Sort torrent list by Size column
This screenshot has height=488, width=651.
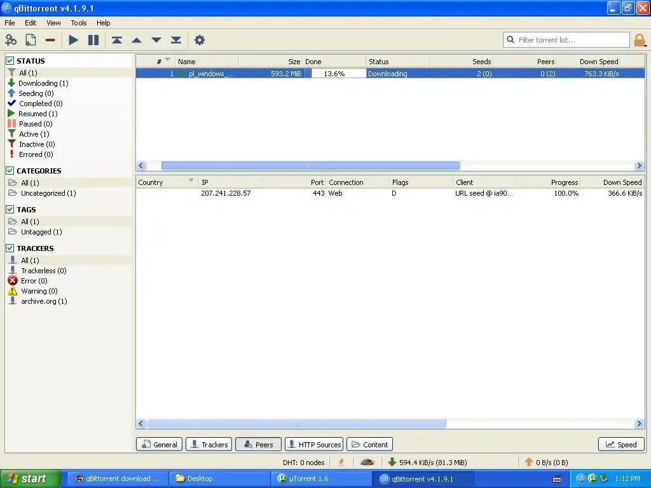(x=271, y=62)
